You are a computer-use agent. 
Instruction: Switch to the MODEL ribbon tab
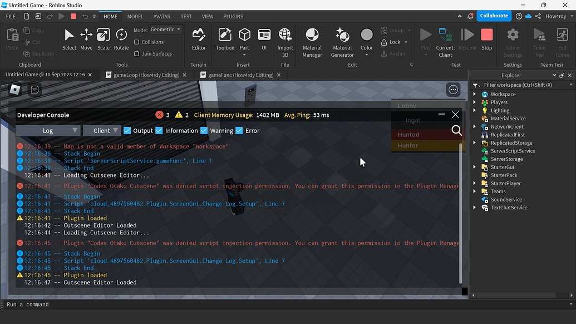tap(135, 16)
